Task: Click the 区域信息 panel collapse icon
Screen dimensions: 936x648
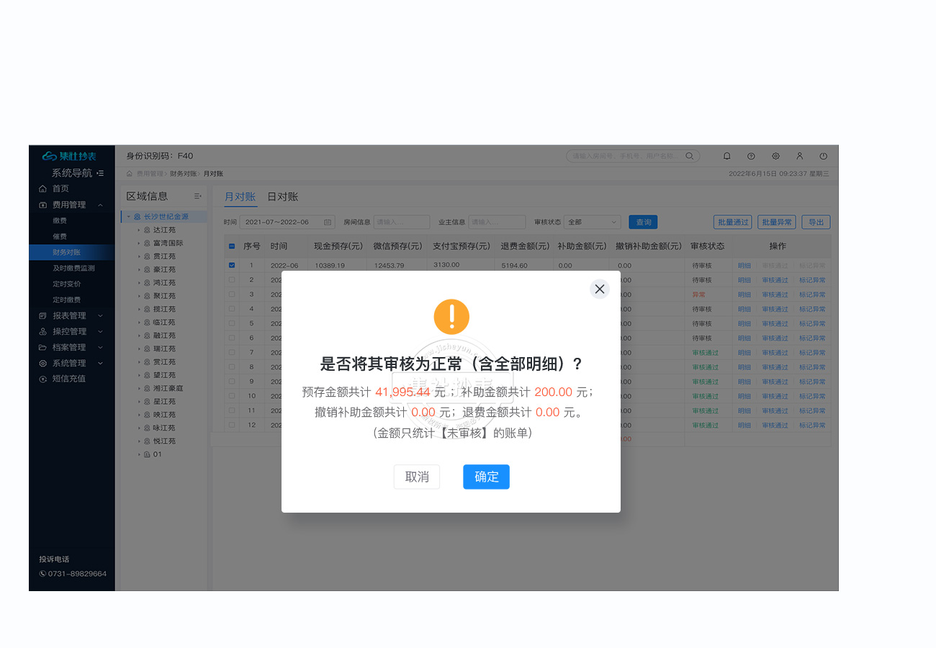Action: (x=198, y=196)
